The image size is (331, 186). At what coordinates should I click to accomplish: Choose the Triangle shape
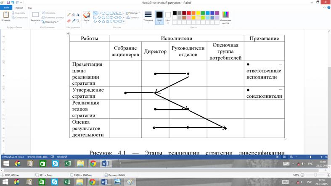(x=120, y=13)
